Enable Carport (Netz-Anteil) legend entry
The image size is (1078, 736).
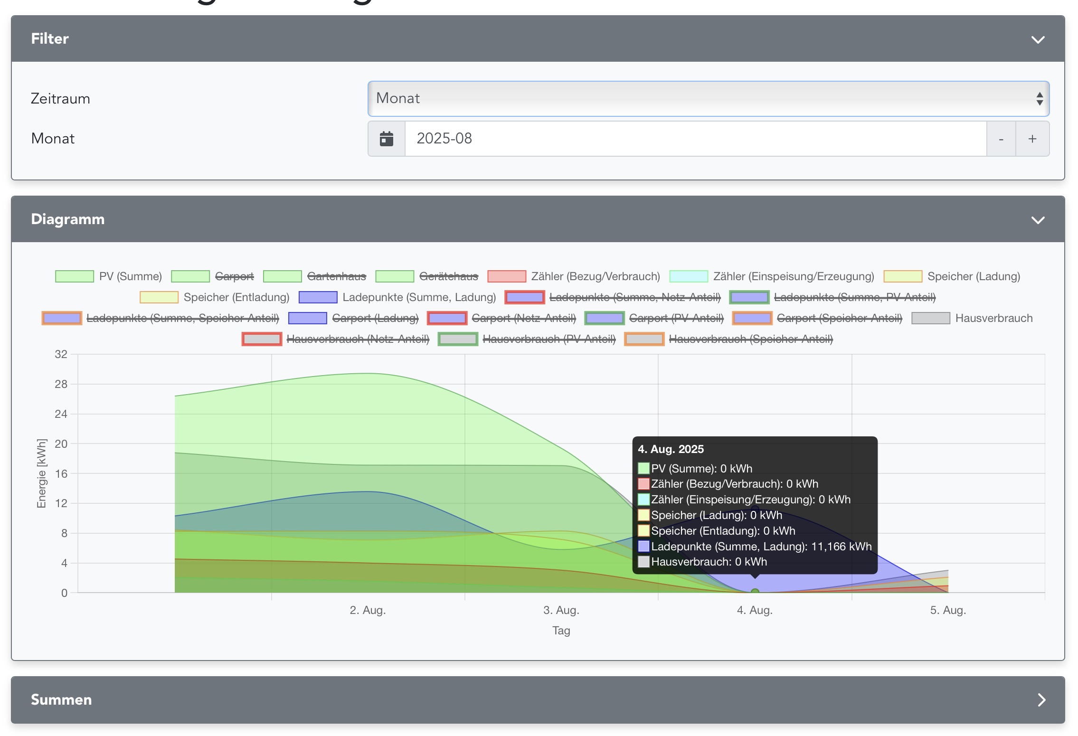coord(523,318)
